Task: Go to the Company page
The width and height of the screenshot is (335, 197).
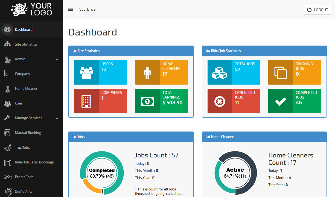Action: coord(31,74)
